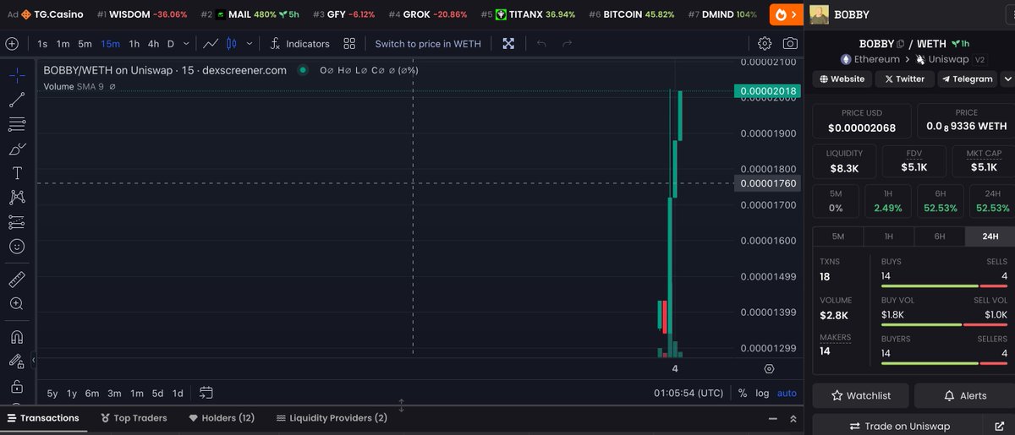Expand more links chevron beside Telegram
1015x435 pixels.
(1007, 79)
